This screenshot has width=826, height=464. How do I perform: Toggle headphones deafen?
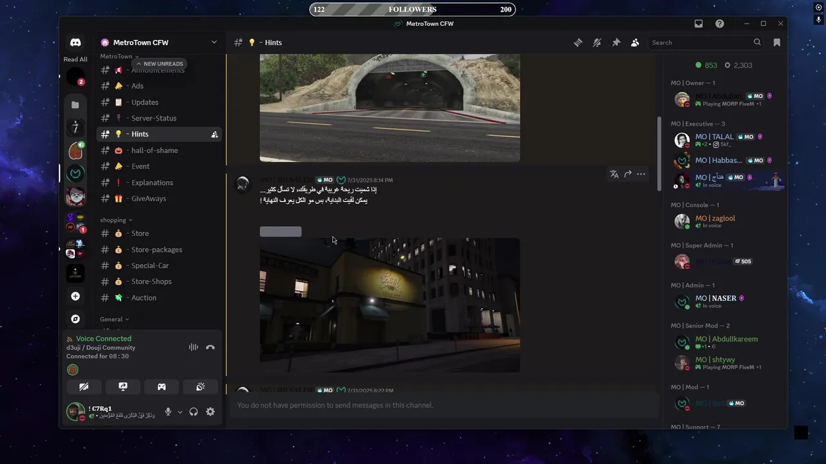pyautogui.click(x=194, y=412)
